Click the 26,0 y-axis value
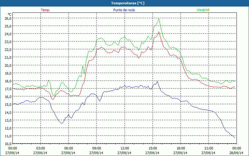This screenshot has width=249, height=156. pos(8,18)
